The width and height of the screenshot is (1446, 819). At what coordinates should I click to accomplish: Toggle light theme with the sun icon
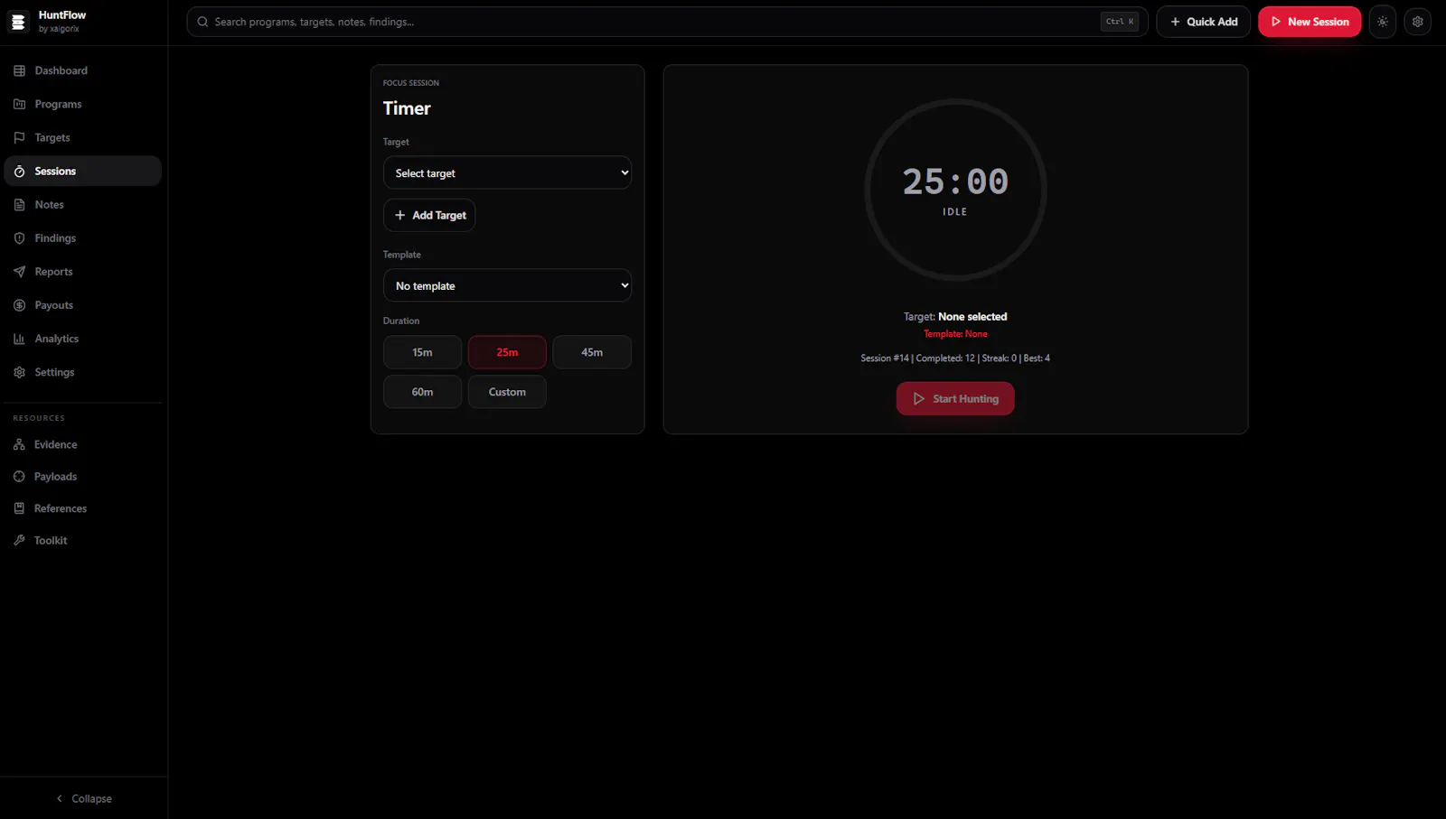click(x=1383, y=22)
